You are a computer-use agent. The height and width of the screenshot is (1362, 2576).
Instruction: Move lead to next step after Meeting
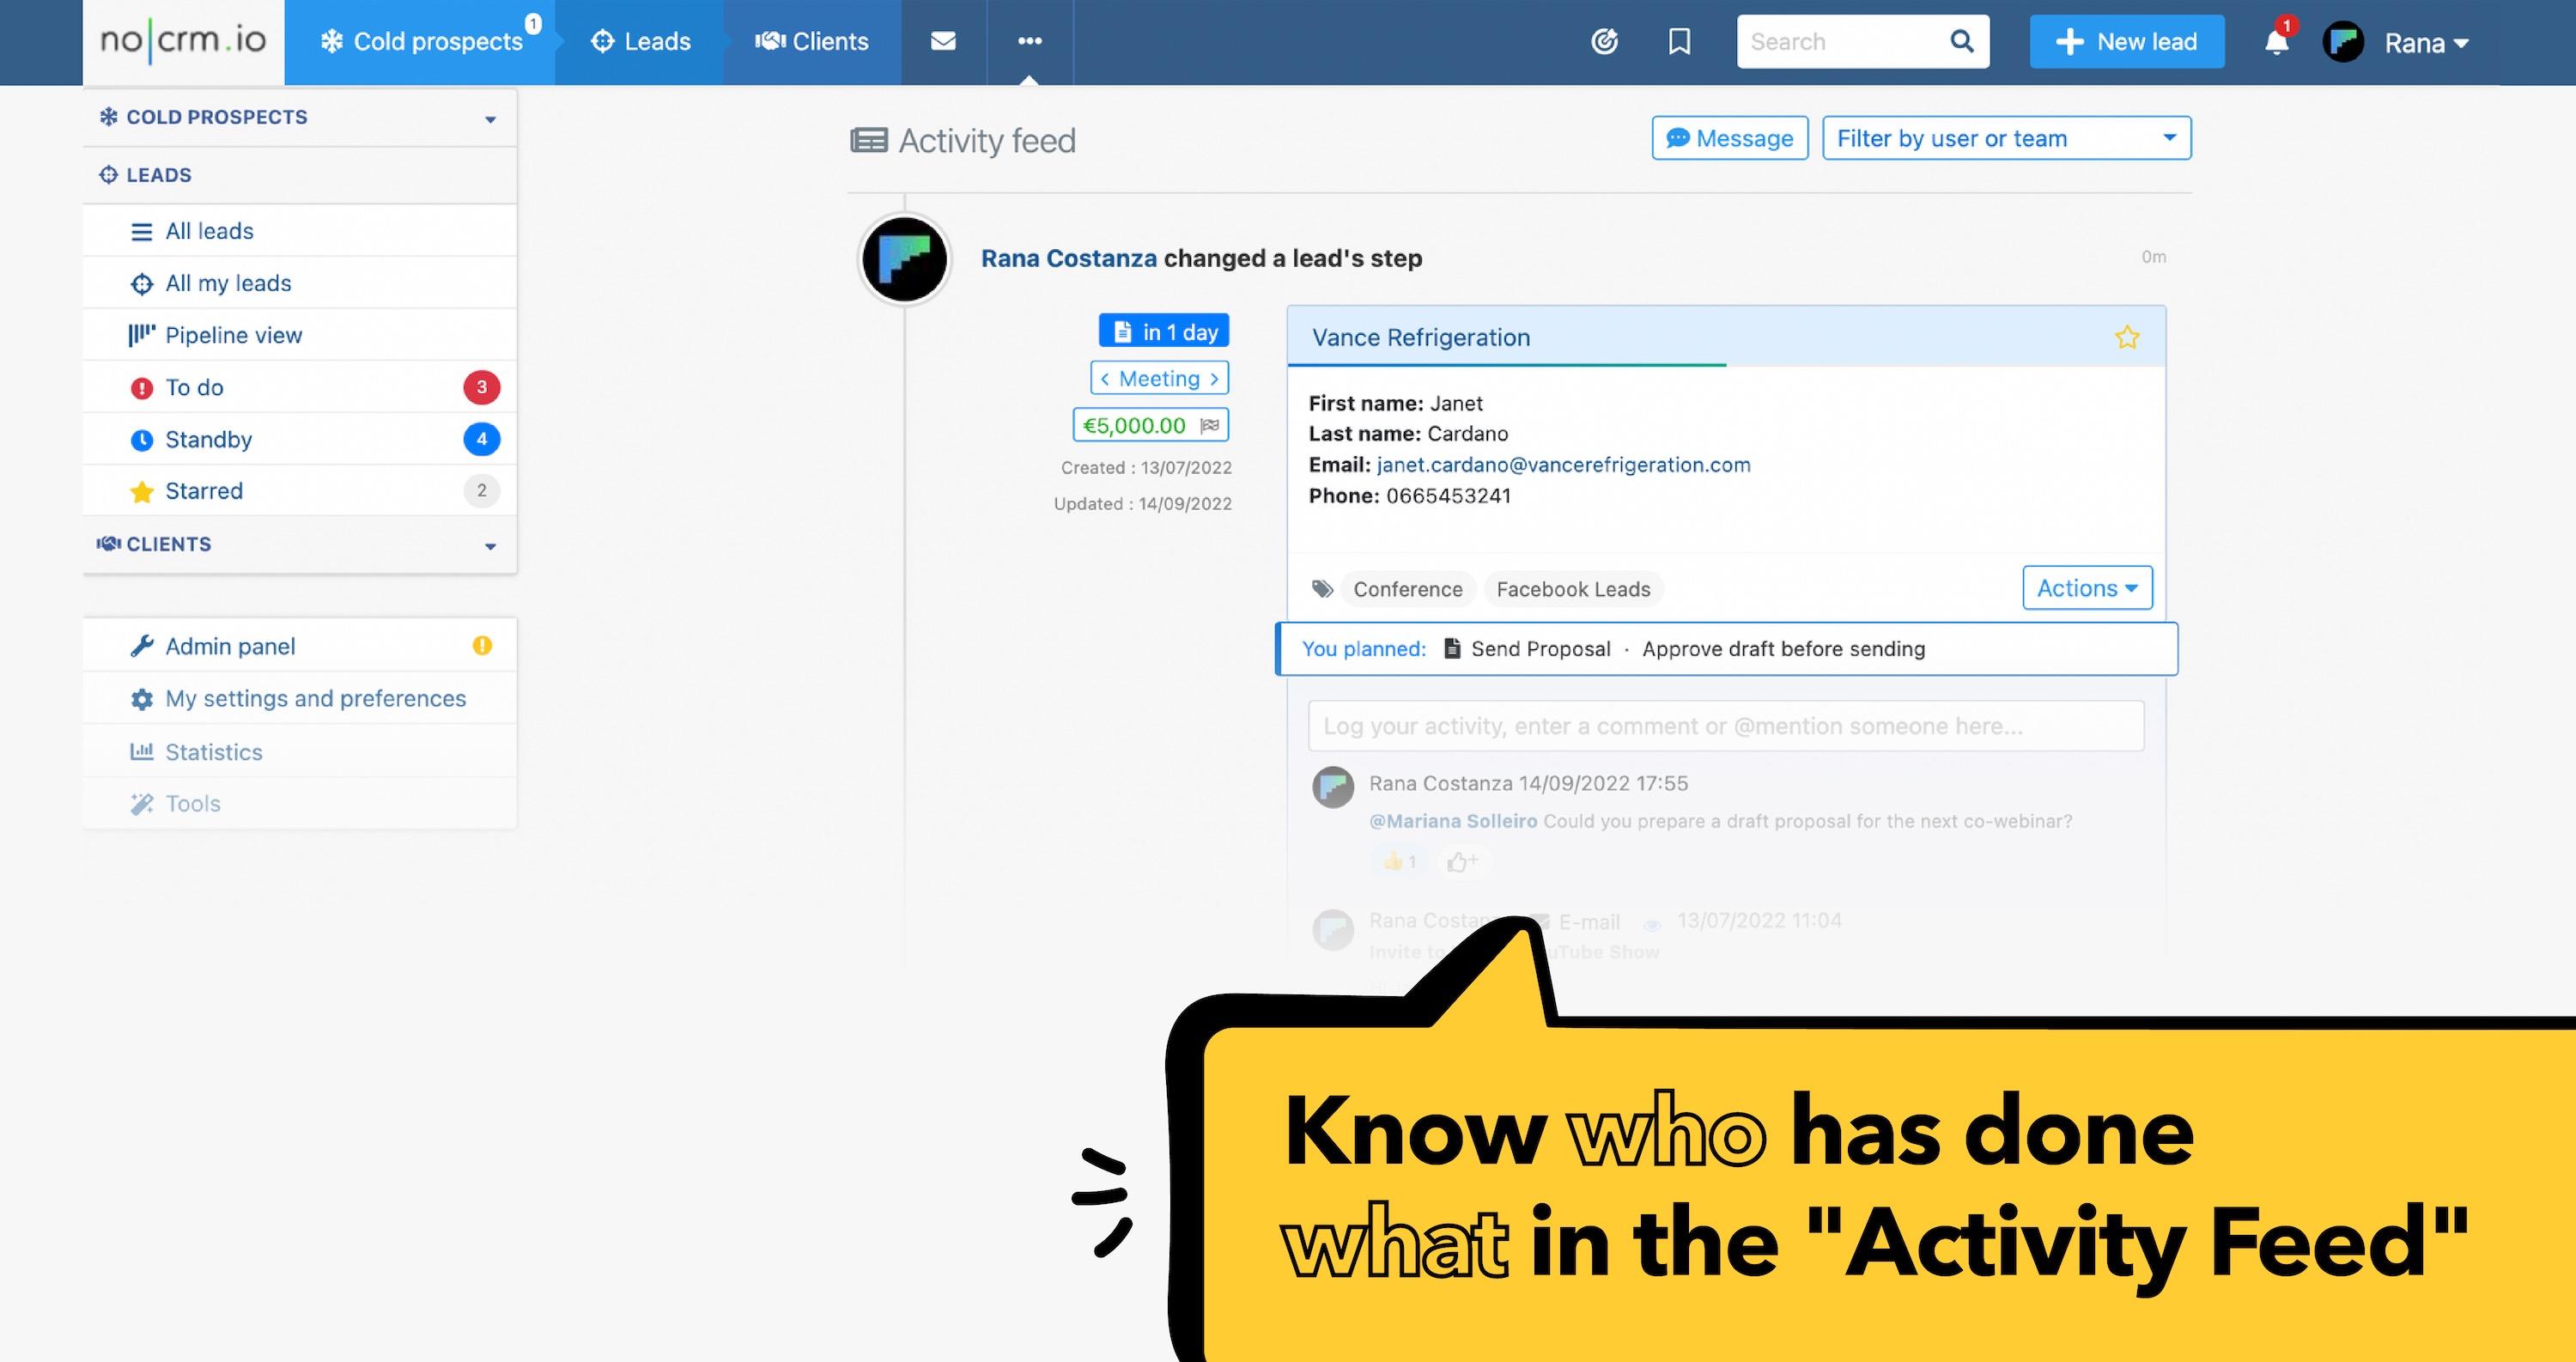pos(1214,378)
